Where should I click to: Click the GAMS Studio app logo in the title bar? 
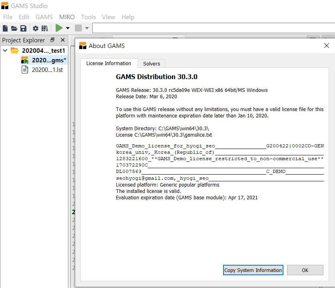click(5, 6)
